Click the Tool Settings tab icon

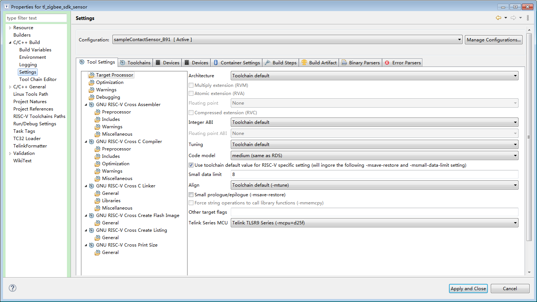[82, 62]
